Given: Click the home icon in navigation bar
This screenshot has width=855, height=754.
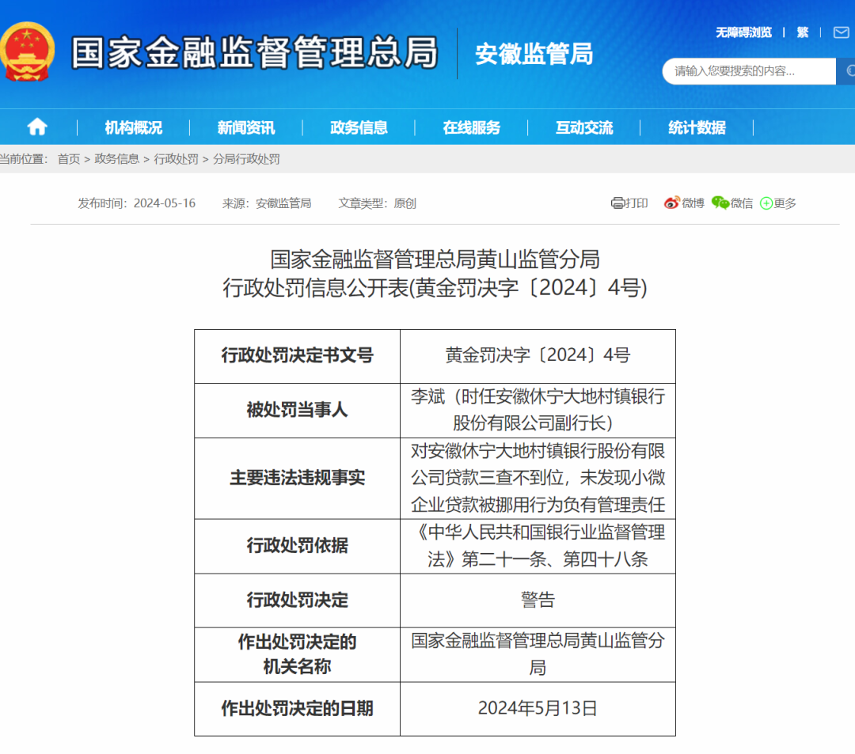Looking at the screenshot, I should [37, 127].
